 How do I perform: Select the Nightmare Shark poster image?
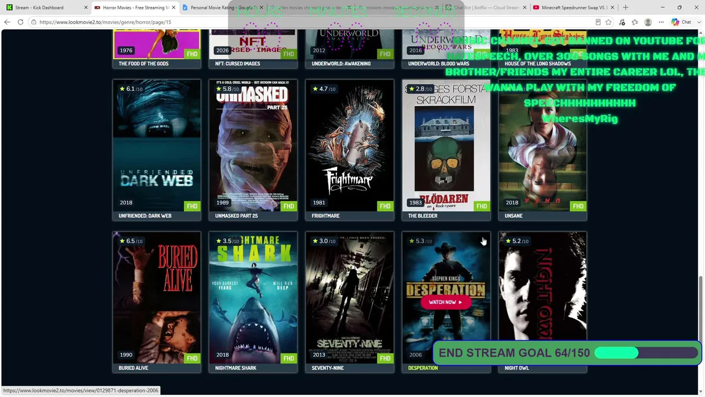click(x=253, y=298)
